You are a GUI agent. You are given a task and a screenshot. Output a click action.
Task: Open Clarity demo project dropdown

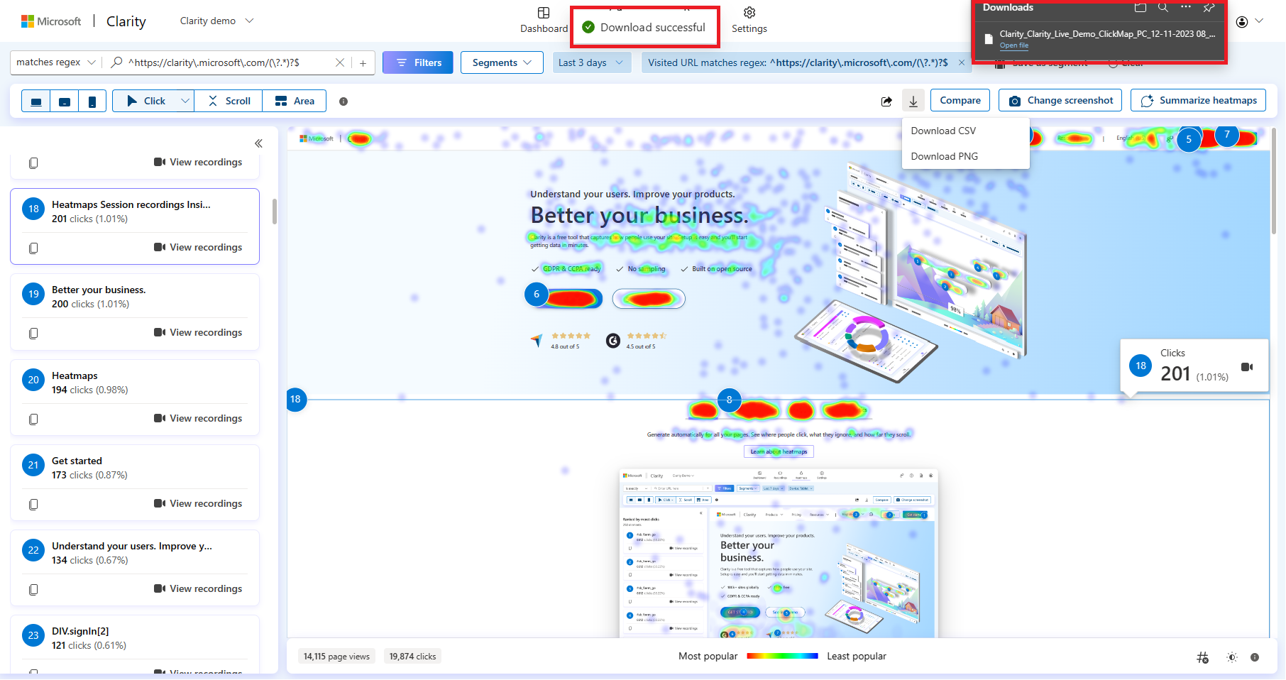(x=216, y=21)
